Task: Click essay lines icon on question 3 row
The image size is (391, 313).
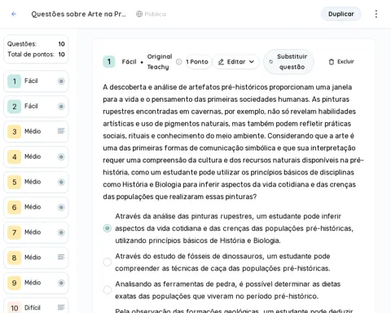Action: point(61,131)
